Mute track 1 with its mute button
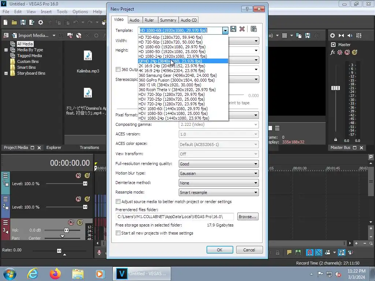This screenshot has height=281, width=375. [78, 176]
